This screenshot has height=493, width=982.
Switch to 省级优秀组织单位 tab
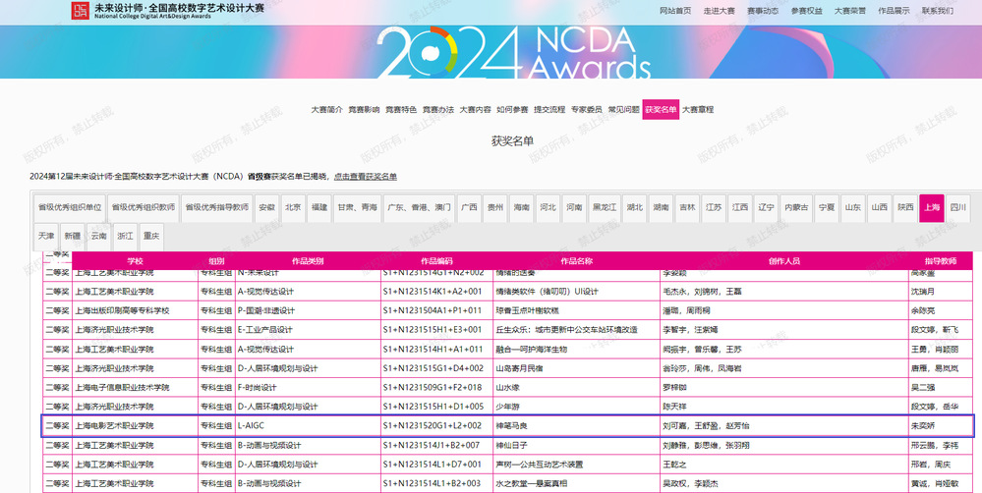(69, 207)
